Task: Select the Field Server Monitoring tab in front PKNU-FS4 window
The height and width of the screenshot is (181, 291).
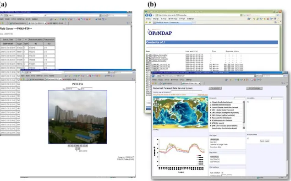Action: pos(37,79)
